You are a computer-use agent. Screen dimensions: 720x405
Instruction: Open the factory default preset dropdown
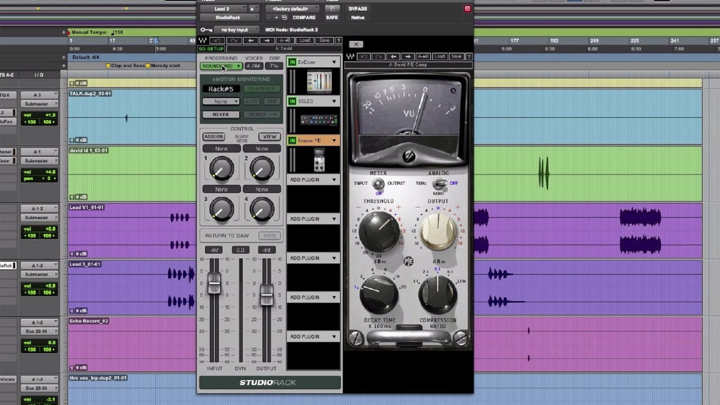tap(293, 8)
